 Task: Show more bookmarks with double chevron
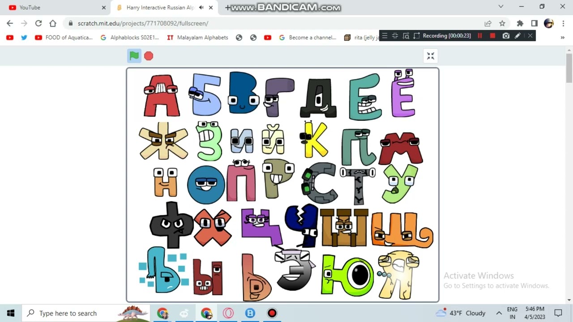click(563, 38)
